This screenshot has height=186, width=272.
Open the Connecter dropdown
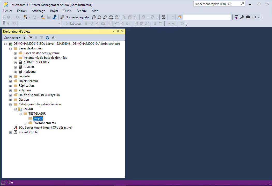click(12, 38)
